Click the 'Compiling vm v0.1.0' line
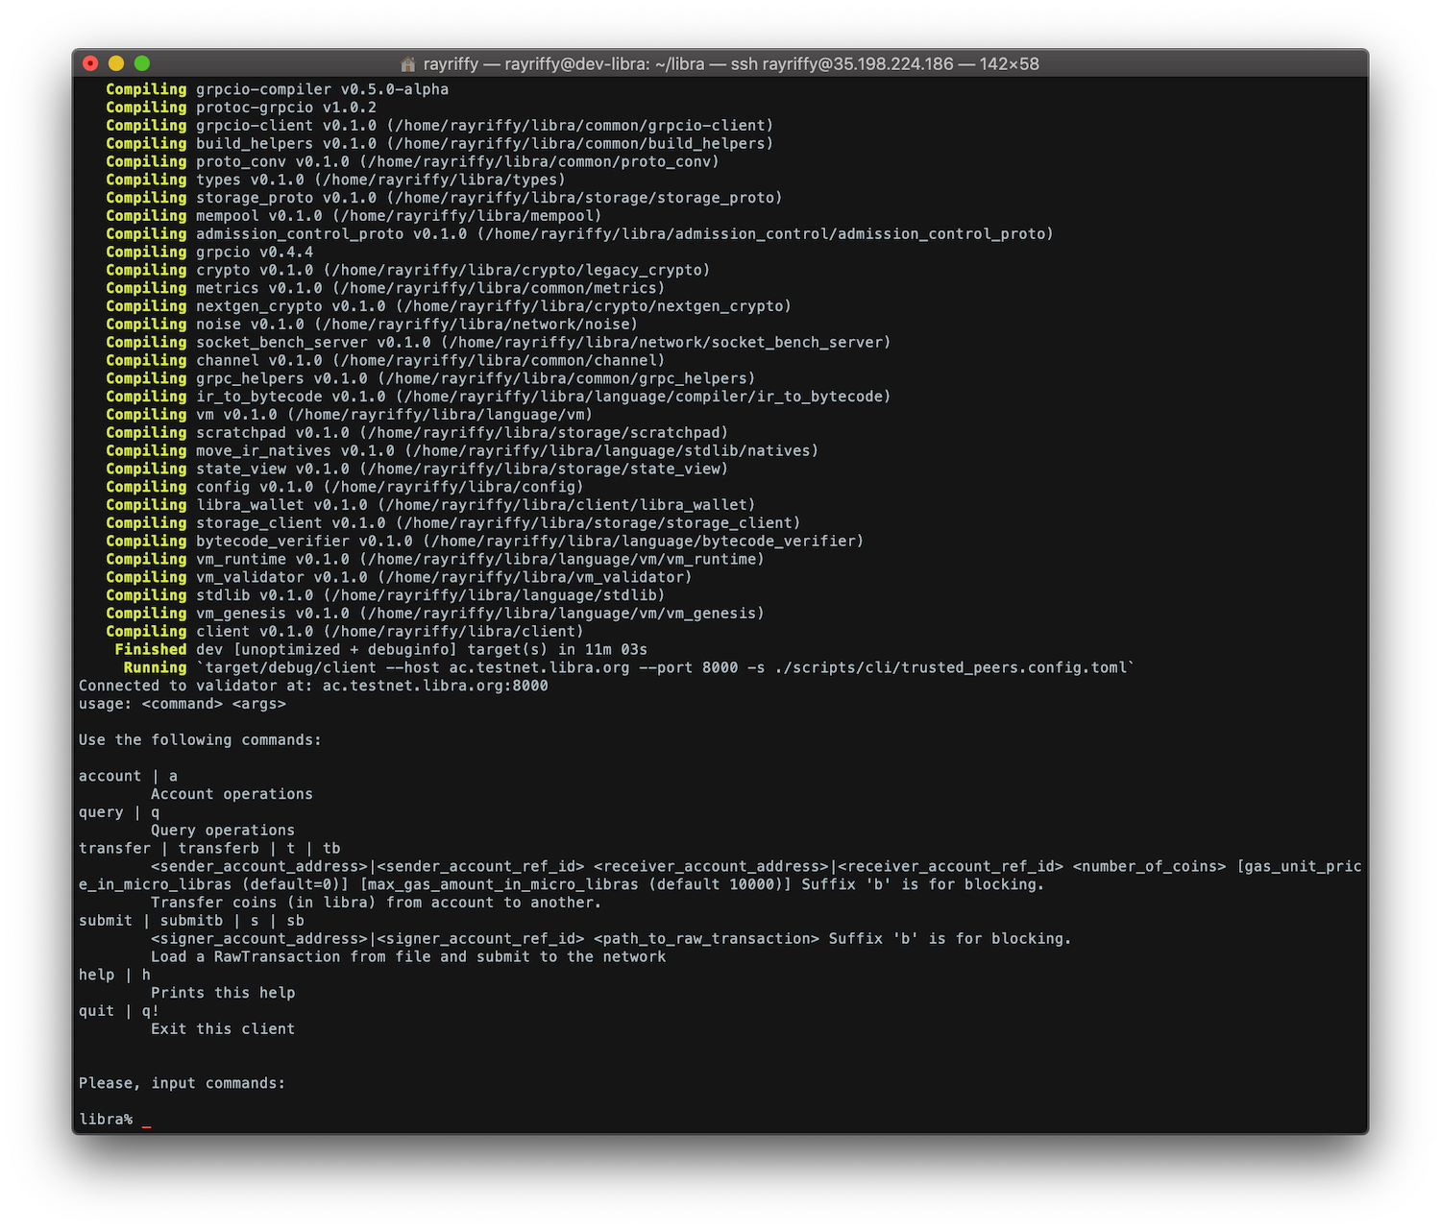The height and width of the screenshot is (1230, 1441). pyautogui.click(x=350, y=415)
